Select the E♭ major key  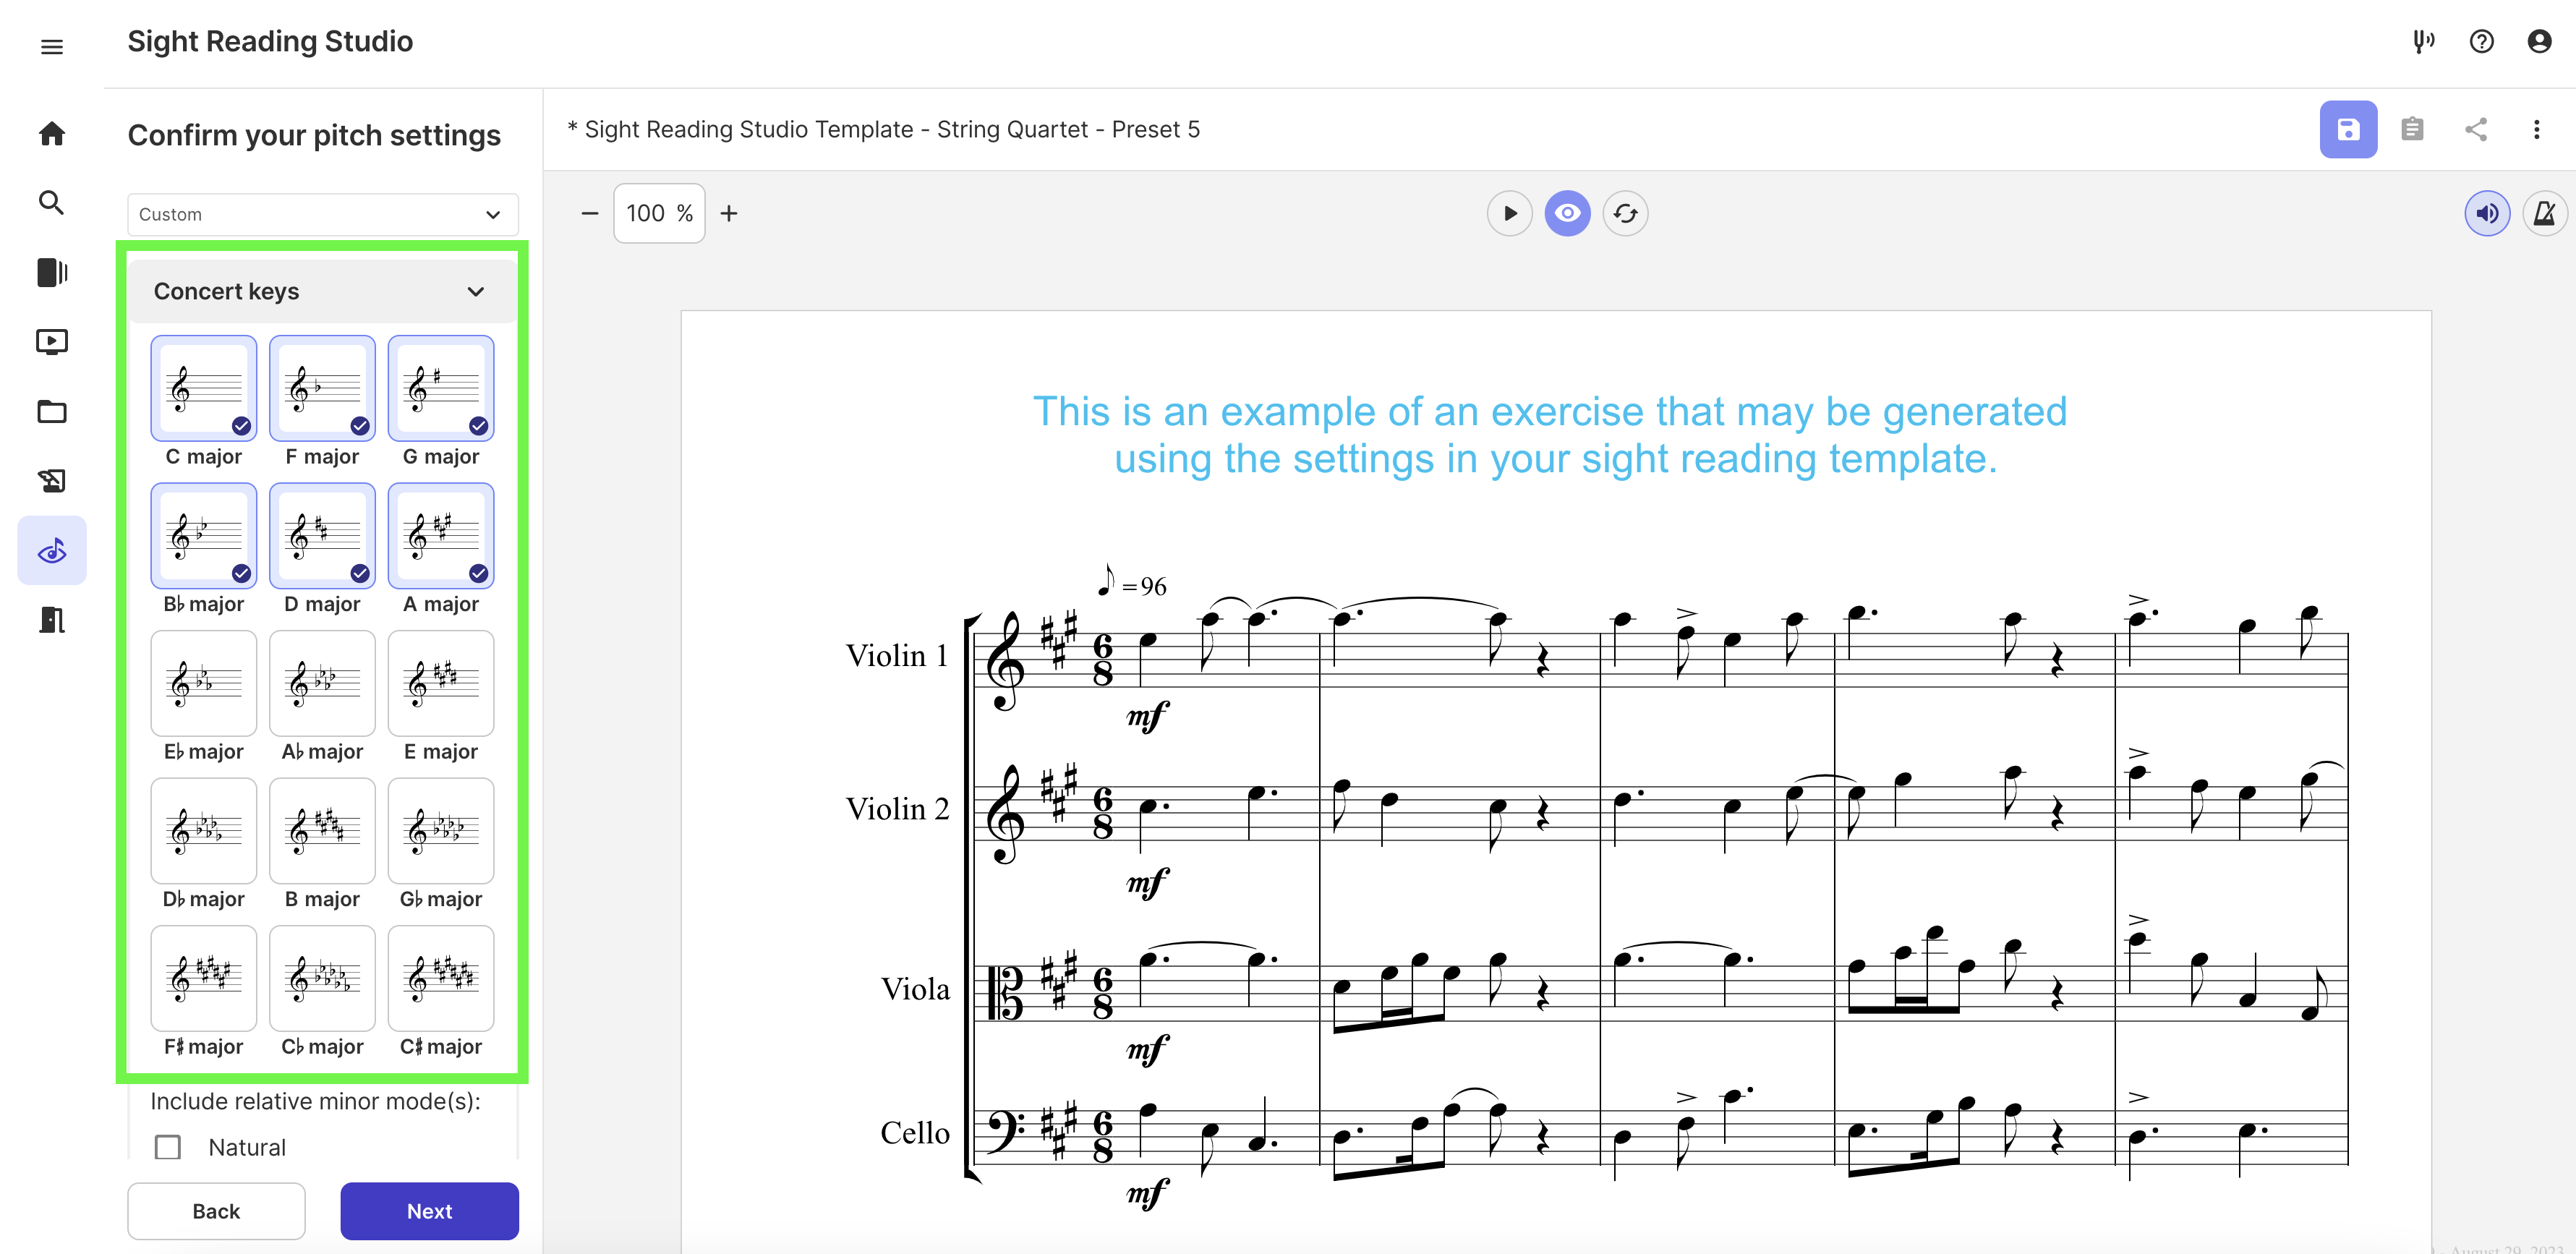(204, 683)
